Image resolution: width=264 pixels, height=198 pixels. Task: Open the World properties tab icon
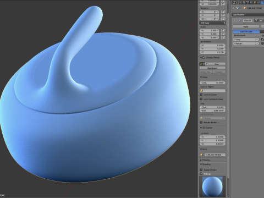[x=251, y=2]
